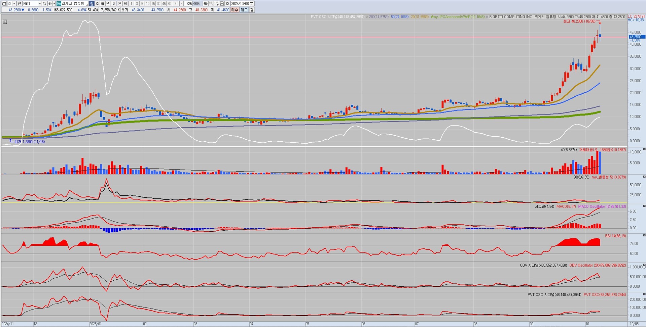Click the panel layout icon at top-left

click(4, 4)
